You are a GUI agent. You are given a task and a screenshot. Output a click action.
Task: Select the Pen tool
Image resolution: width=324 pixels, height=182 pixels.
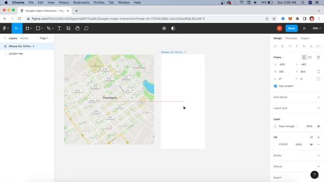49,28
